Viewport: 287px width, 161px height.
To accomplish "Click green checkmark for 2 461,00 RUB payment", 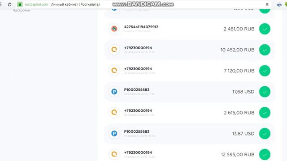I will pos(265,29).
